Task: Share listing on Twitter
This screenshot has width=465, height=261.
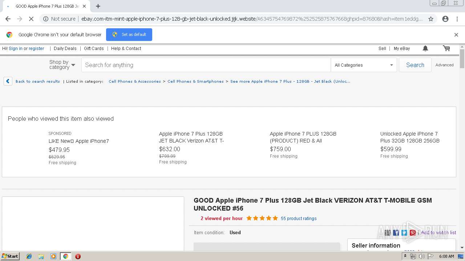Action: pos(404,233)
